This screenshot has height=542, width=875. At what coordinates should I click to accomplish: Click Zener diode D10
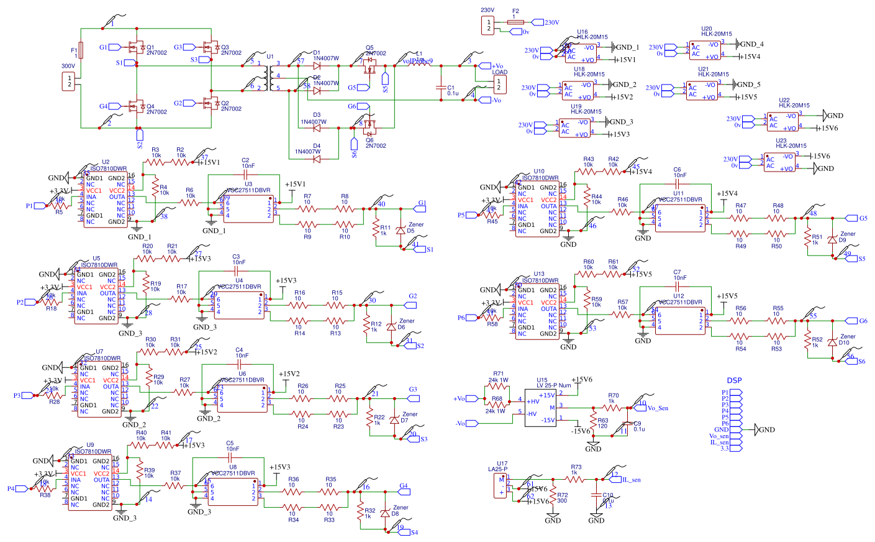coord(832,342)
